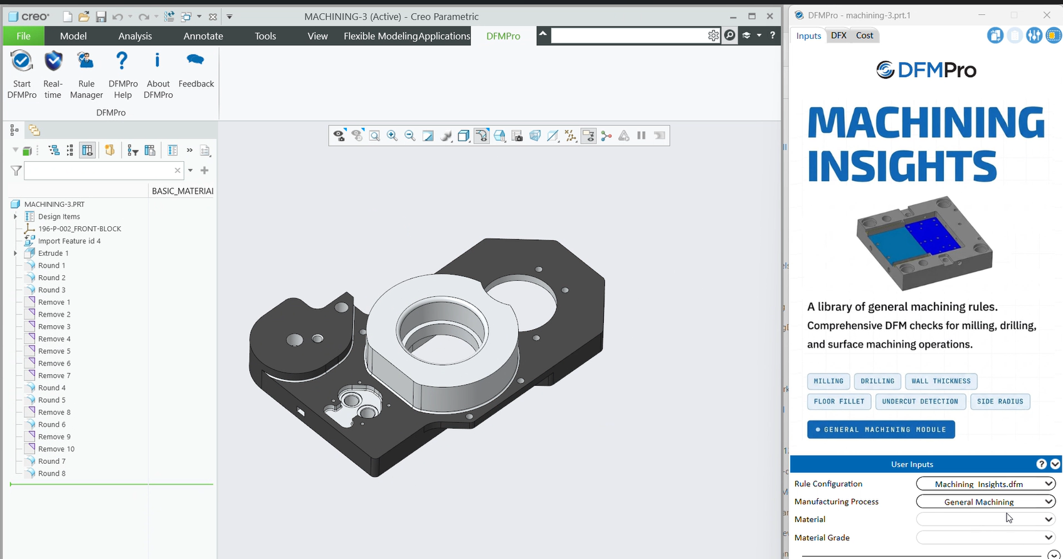Select Remove 10 in model tree
The height and width of the screenshot is (559, 1063).
tap(56, 449)
